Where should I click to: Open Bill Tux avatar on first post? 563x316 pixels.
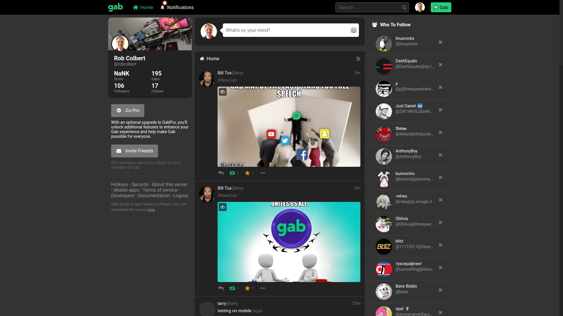207,79
